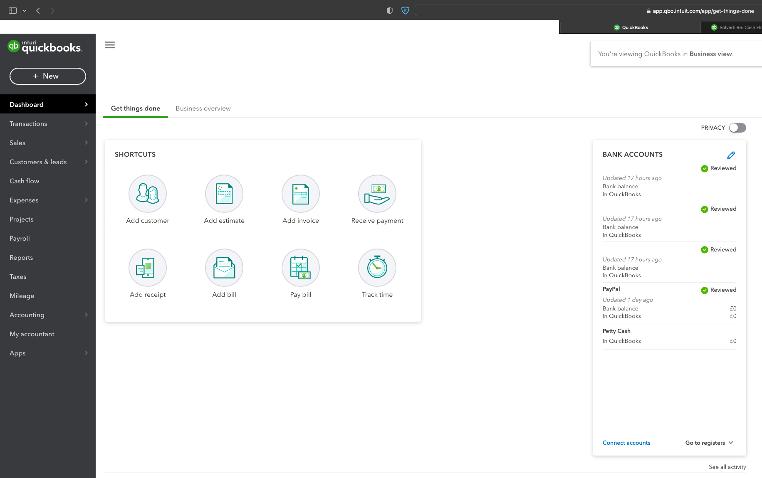
Task: Click the QuickBooks logo in the sidebar
Action: [x=45, y=47]
